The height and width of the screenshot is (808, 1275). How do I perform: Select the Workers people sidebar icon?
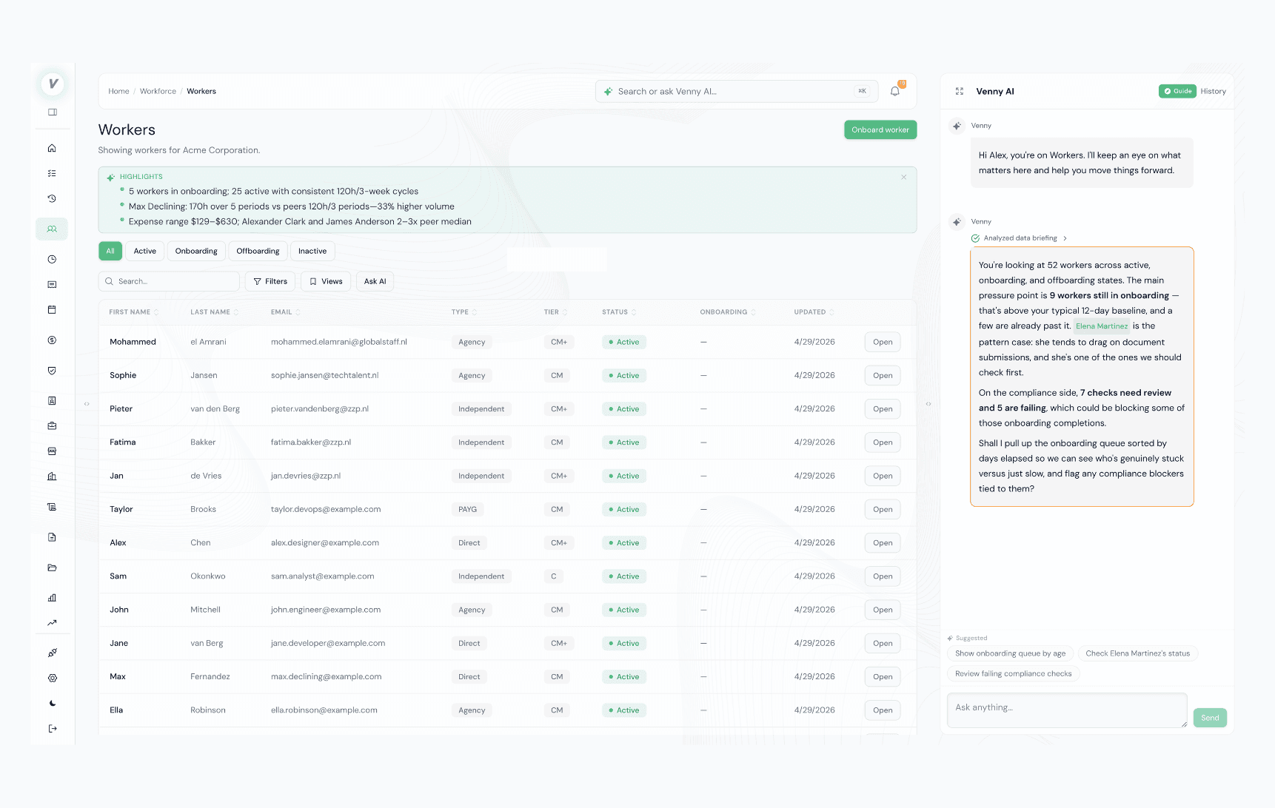[x=52, y=229]
